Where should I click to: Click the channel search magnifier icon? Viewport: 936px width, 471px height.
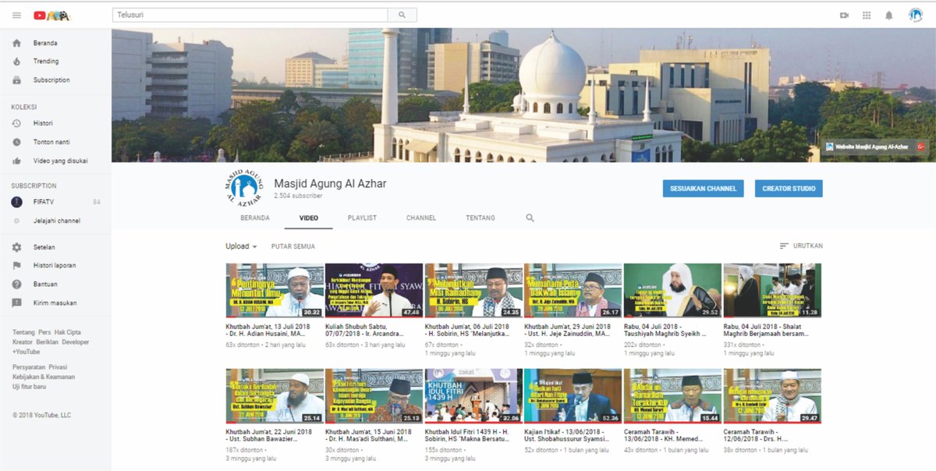tap(530, 218)
